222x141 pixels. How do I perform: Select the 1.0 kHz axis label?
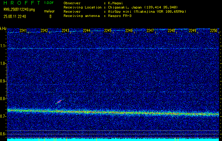3,63
